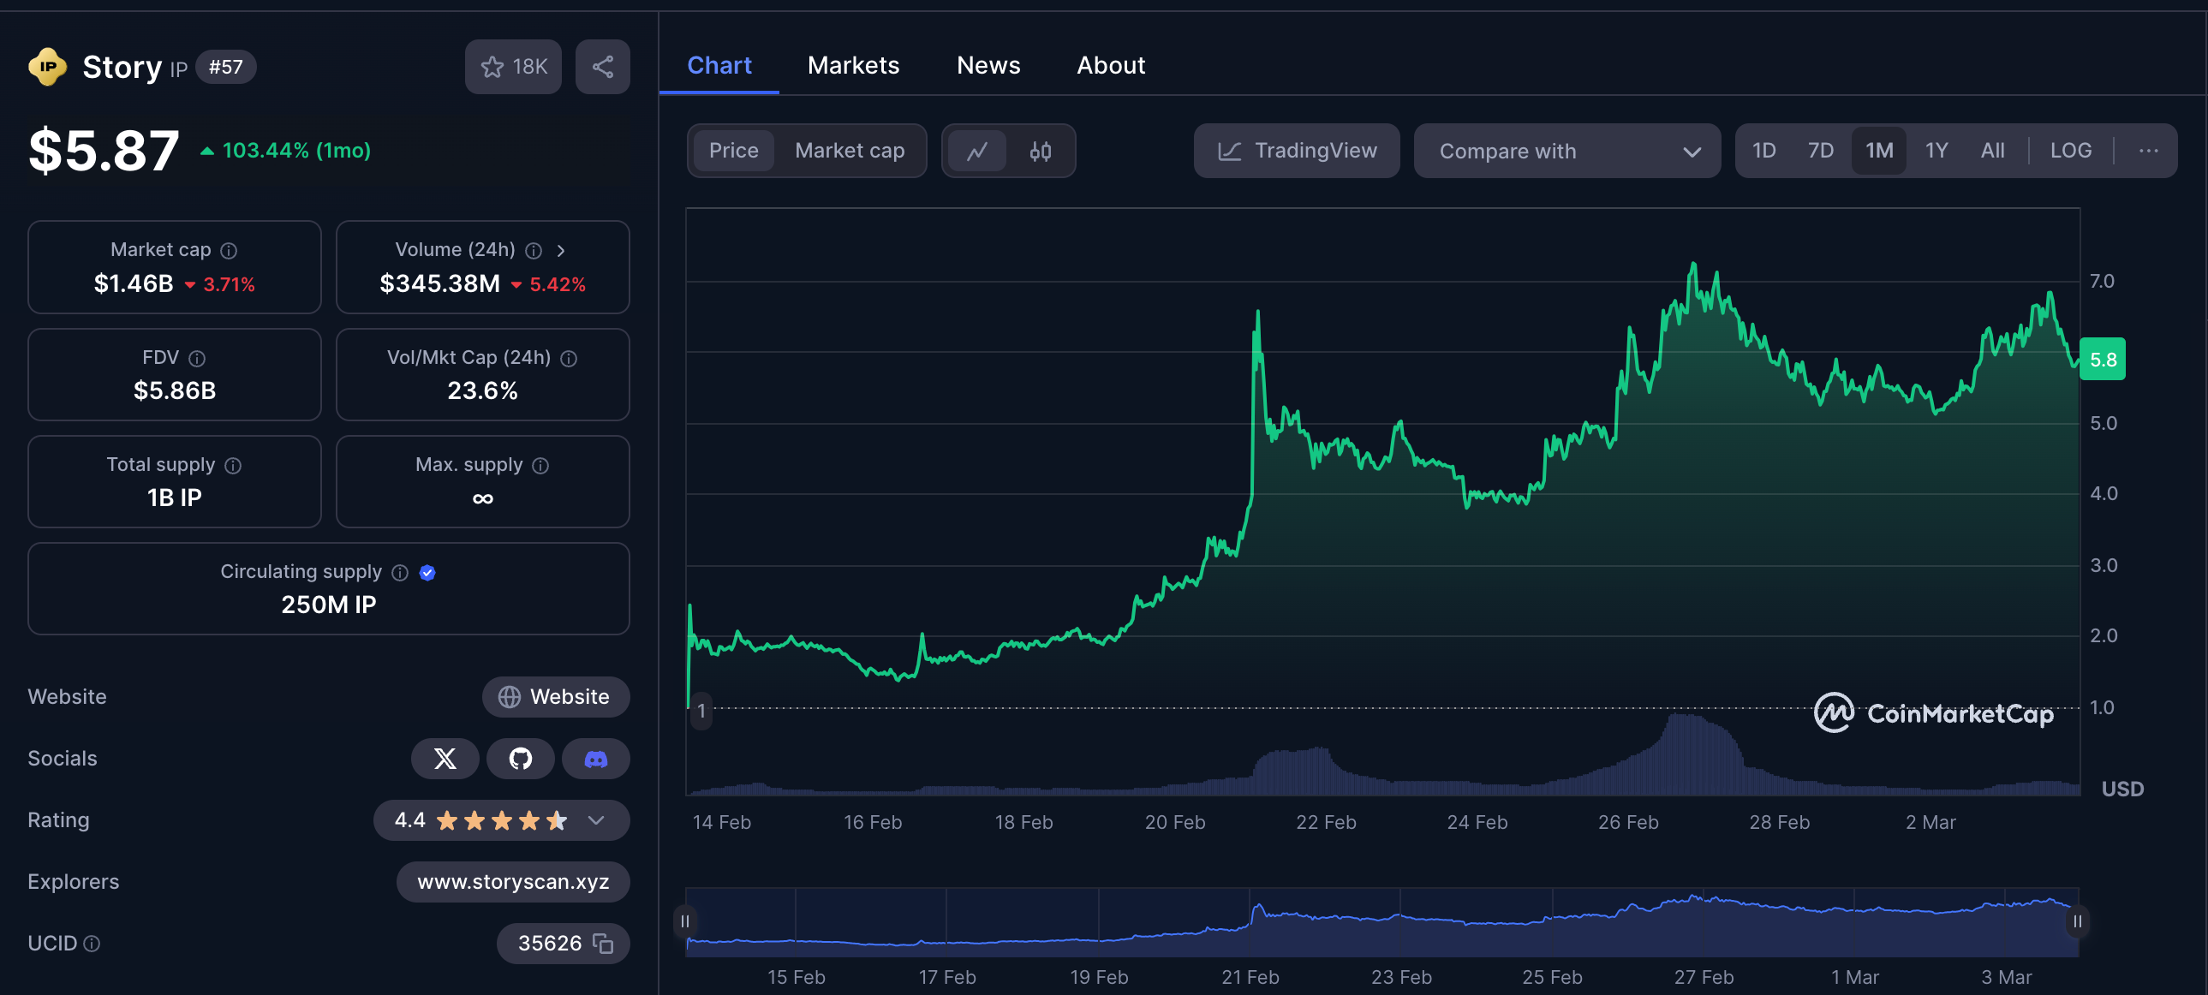Grab the right range selector handle
Screen dimensions: 2208x995
pos(2078,921)
